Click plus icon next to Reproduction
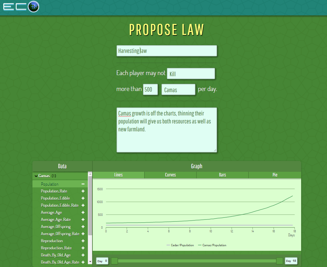 coord(83,241)
